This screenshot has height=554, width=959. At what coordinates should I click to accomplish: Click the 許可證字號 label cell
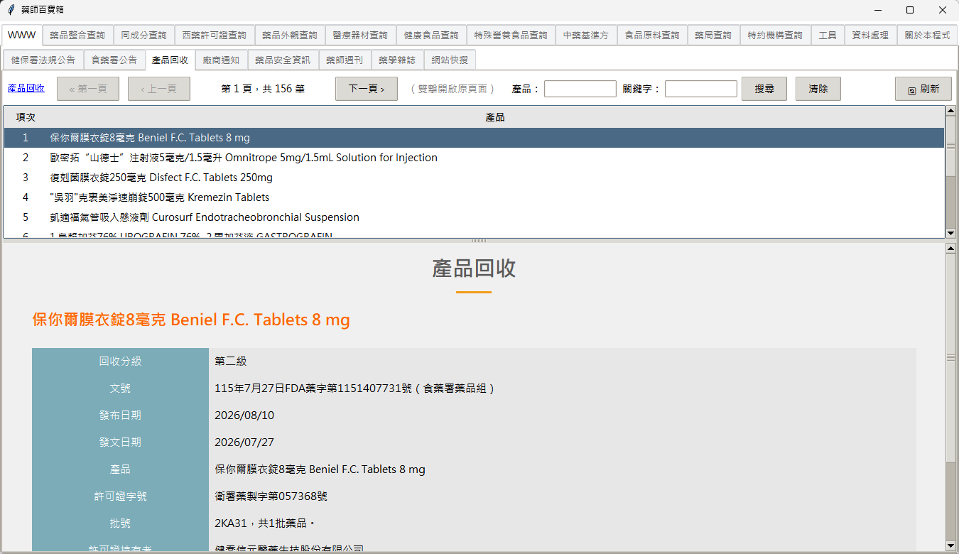tap(121, 496)
